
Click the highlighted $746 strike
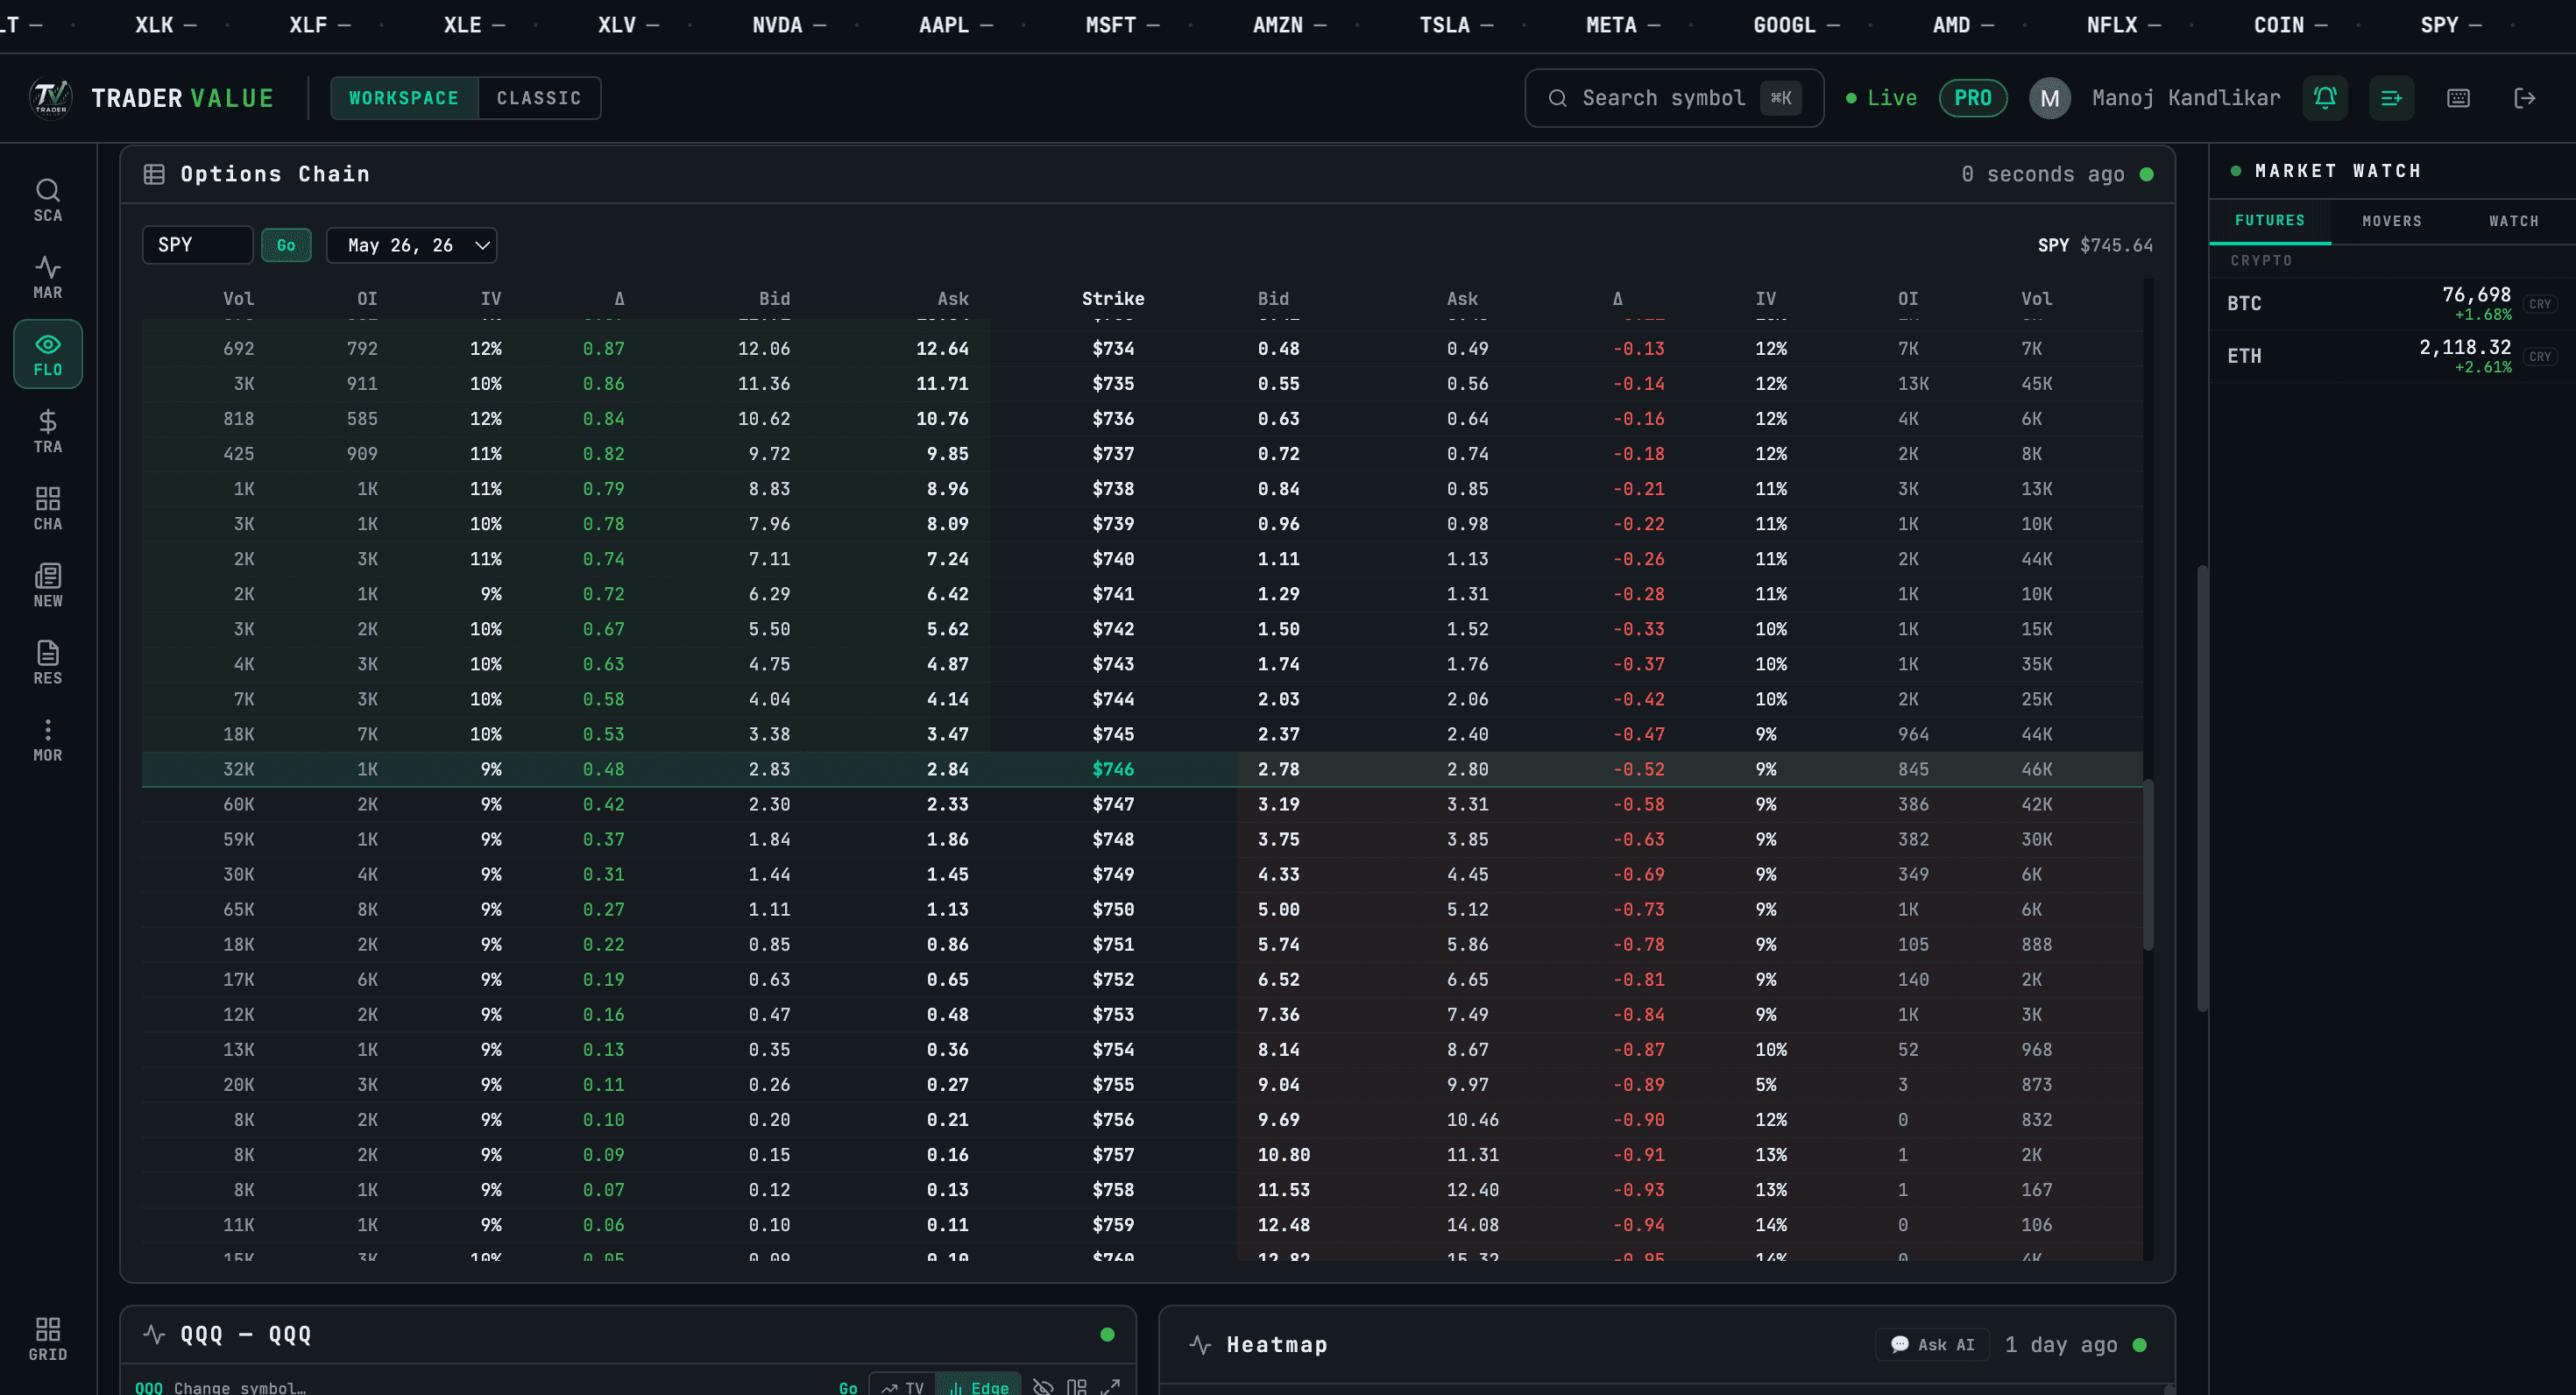(x=1113, y=769)
